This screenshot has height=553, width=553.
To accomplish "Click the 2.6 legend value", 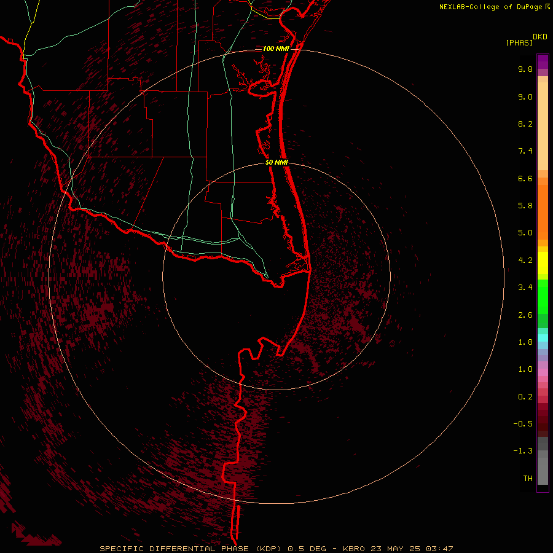I will 525,315.
